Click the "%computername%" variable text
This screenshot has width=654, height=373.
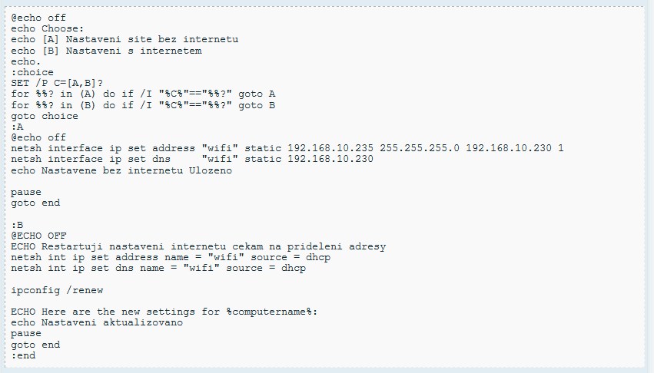pyautogui.click(x=269, y=312)
